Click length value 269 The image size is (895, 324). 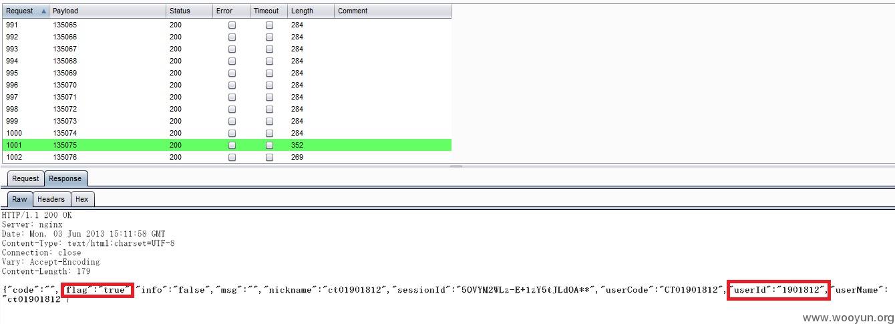point(297,157)
